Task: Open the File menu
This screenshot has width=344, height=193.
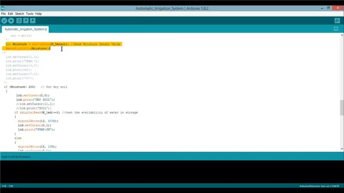Action: click(3, 14)
